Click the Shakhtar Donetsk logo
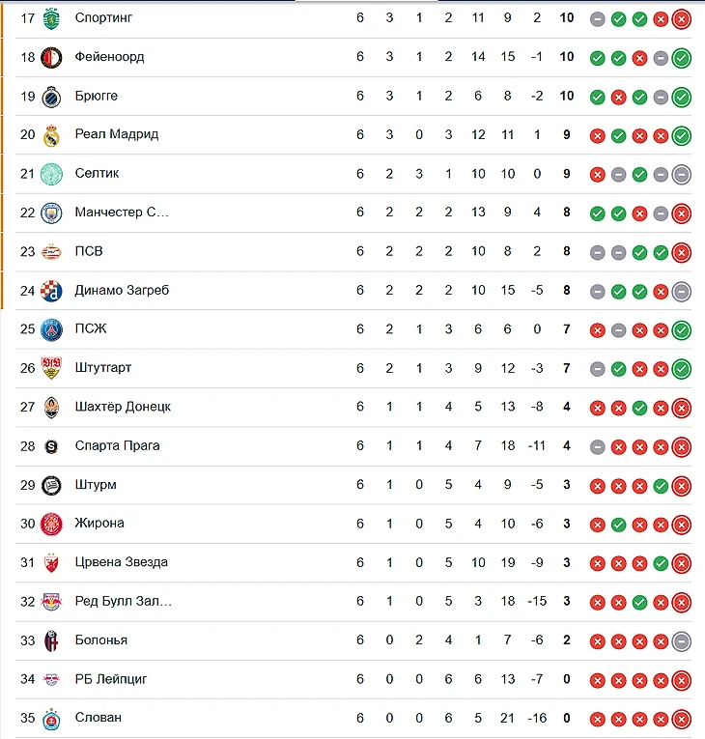Image resolution: width=705 pixels, height=739 pixels. 51,408
